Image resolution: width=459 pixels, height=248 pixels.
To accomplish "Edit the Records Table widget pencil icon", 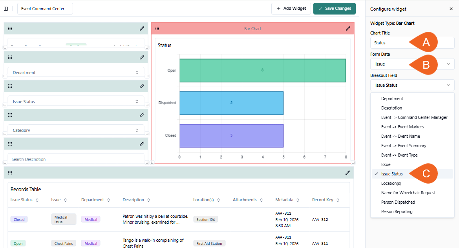I will pos(347,173).
